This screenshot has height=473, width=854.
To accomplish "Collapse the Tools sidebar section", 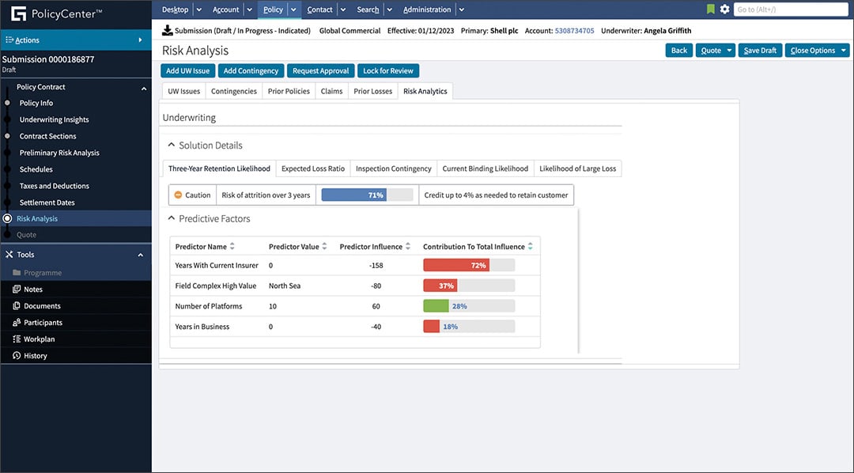I will click(x=140, y=254).
